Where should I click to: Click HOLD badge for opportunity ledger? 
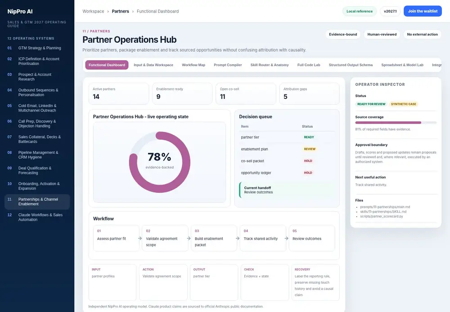(x=308, y=173)
